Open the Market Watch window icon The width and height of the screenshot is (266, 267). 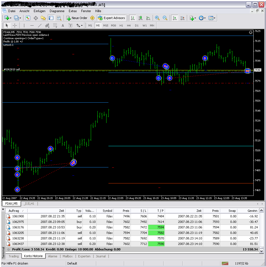click(x=28, y=18)
